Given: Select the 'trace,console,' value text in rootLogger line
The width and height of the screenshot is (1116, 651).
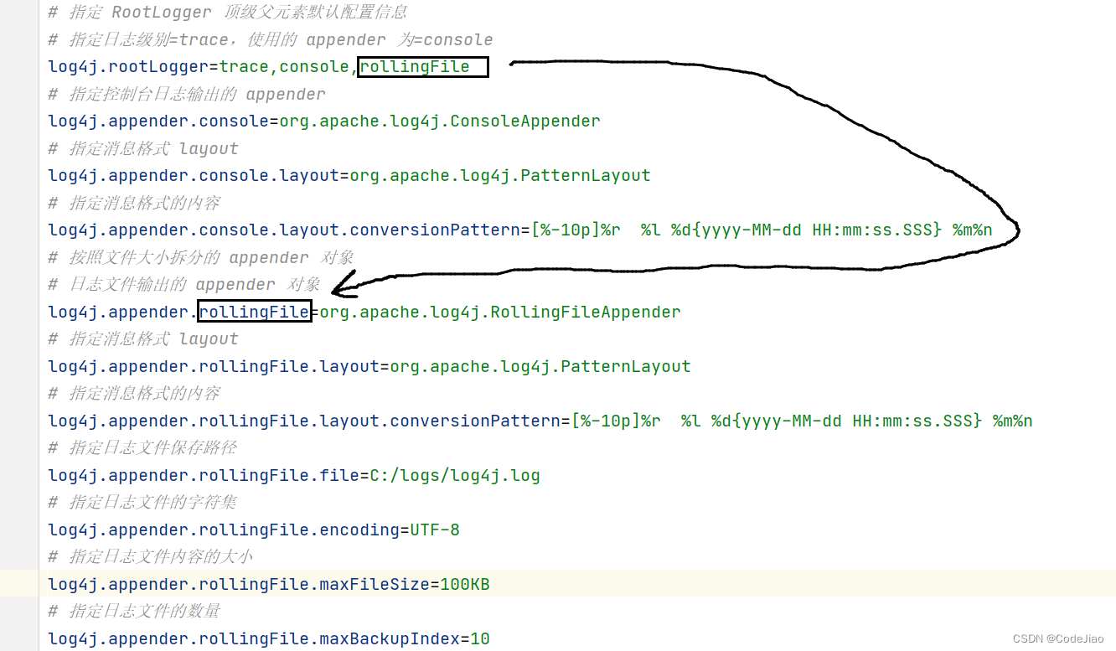Looking at the screenshot, I should [x=289, y=67].
